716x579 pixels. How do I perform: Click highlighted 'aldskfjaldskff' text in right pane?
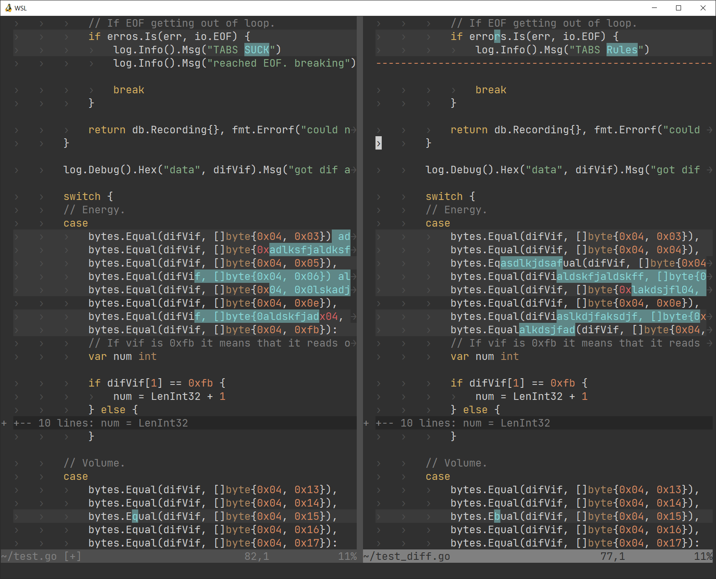click(600, 276)
